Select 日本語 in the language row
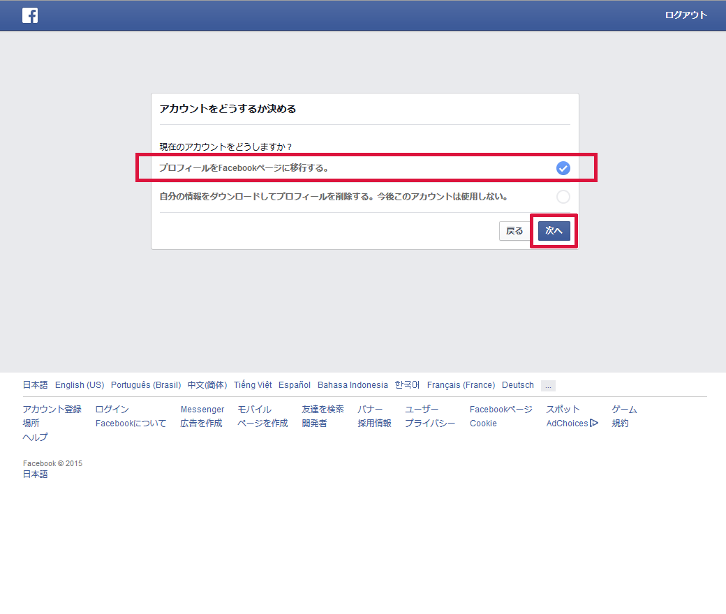This screenshot has width=726, height=614. pyautogui.click(x=35, y=385)
